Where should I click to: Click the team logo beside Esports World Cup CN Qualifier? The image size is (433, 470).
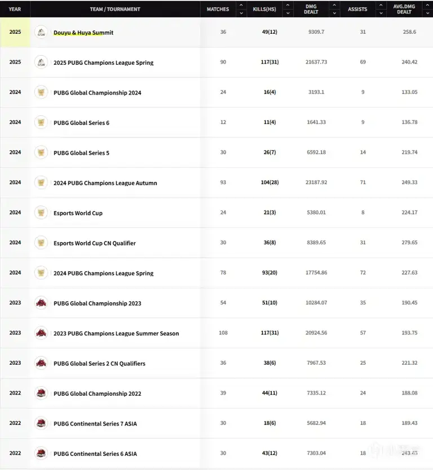click(41, 243)
